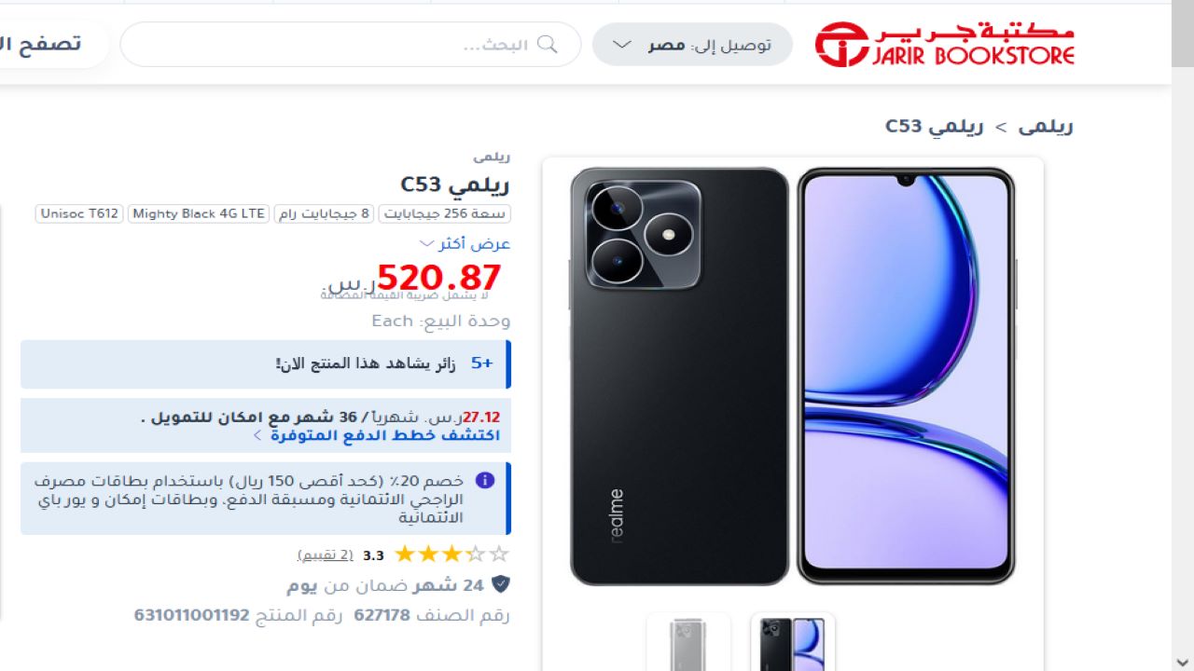Select the Mighty Black 4G LTE tag
This screenshot has height=671, width=1194.
click(198, 213)
